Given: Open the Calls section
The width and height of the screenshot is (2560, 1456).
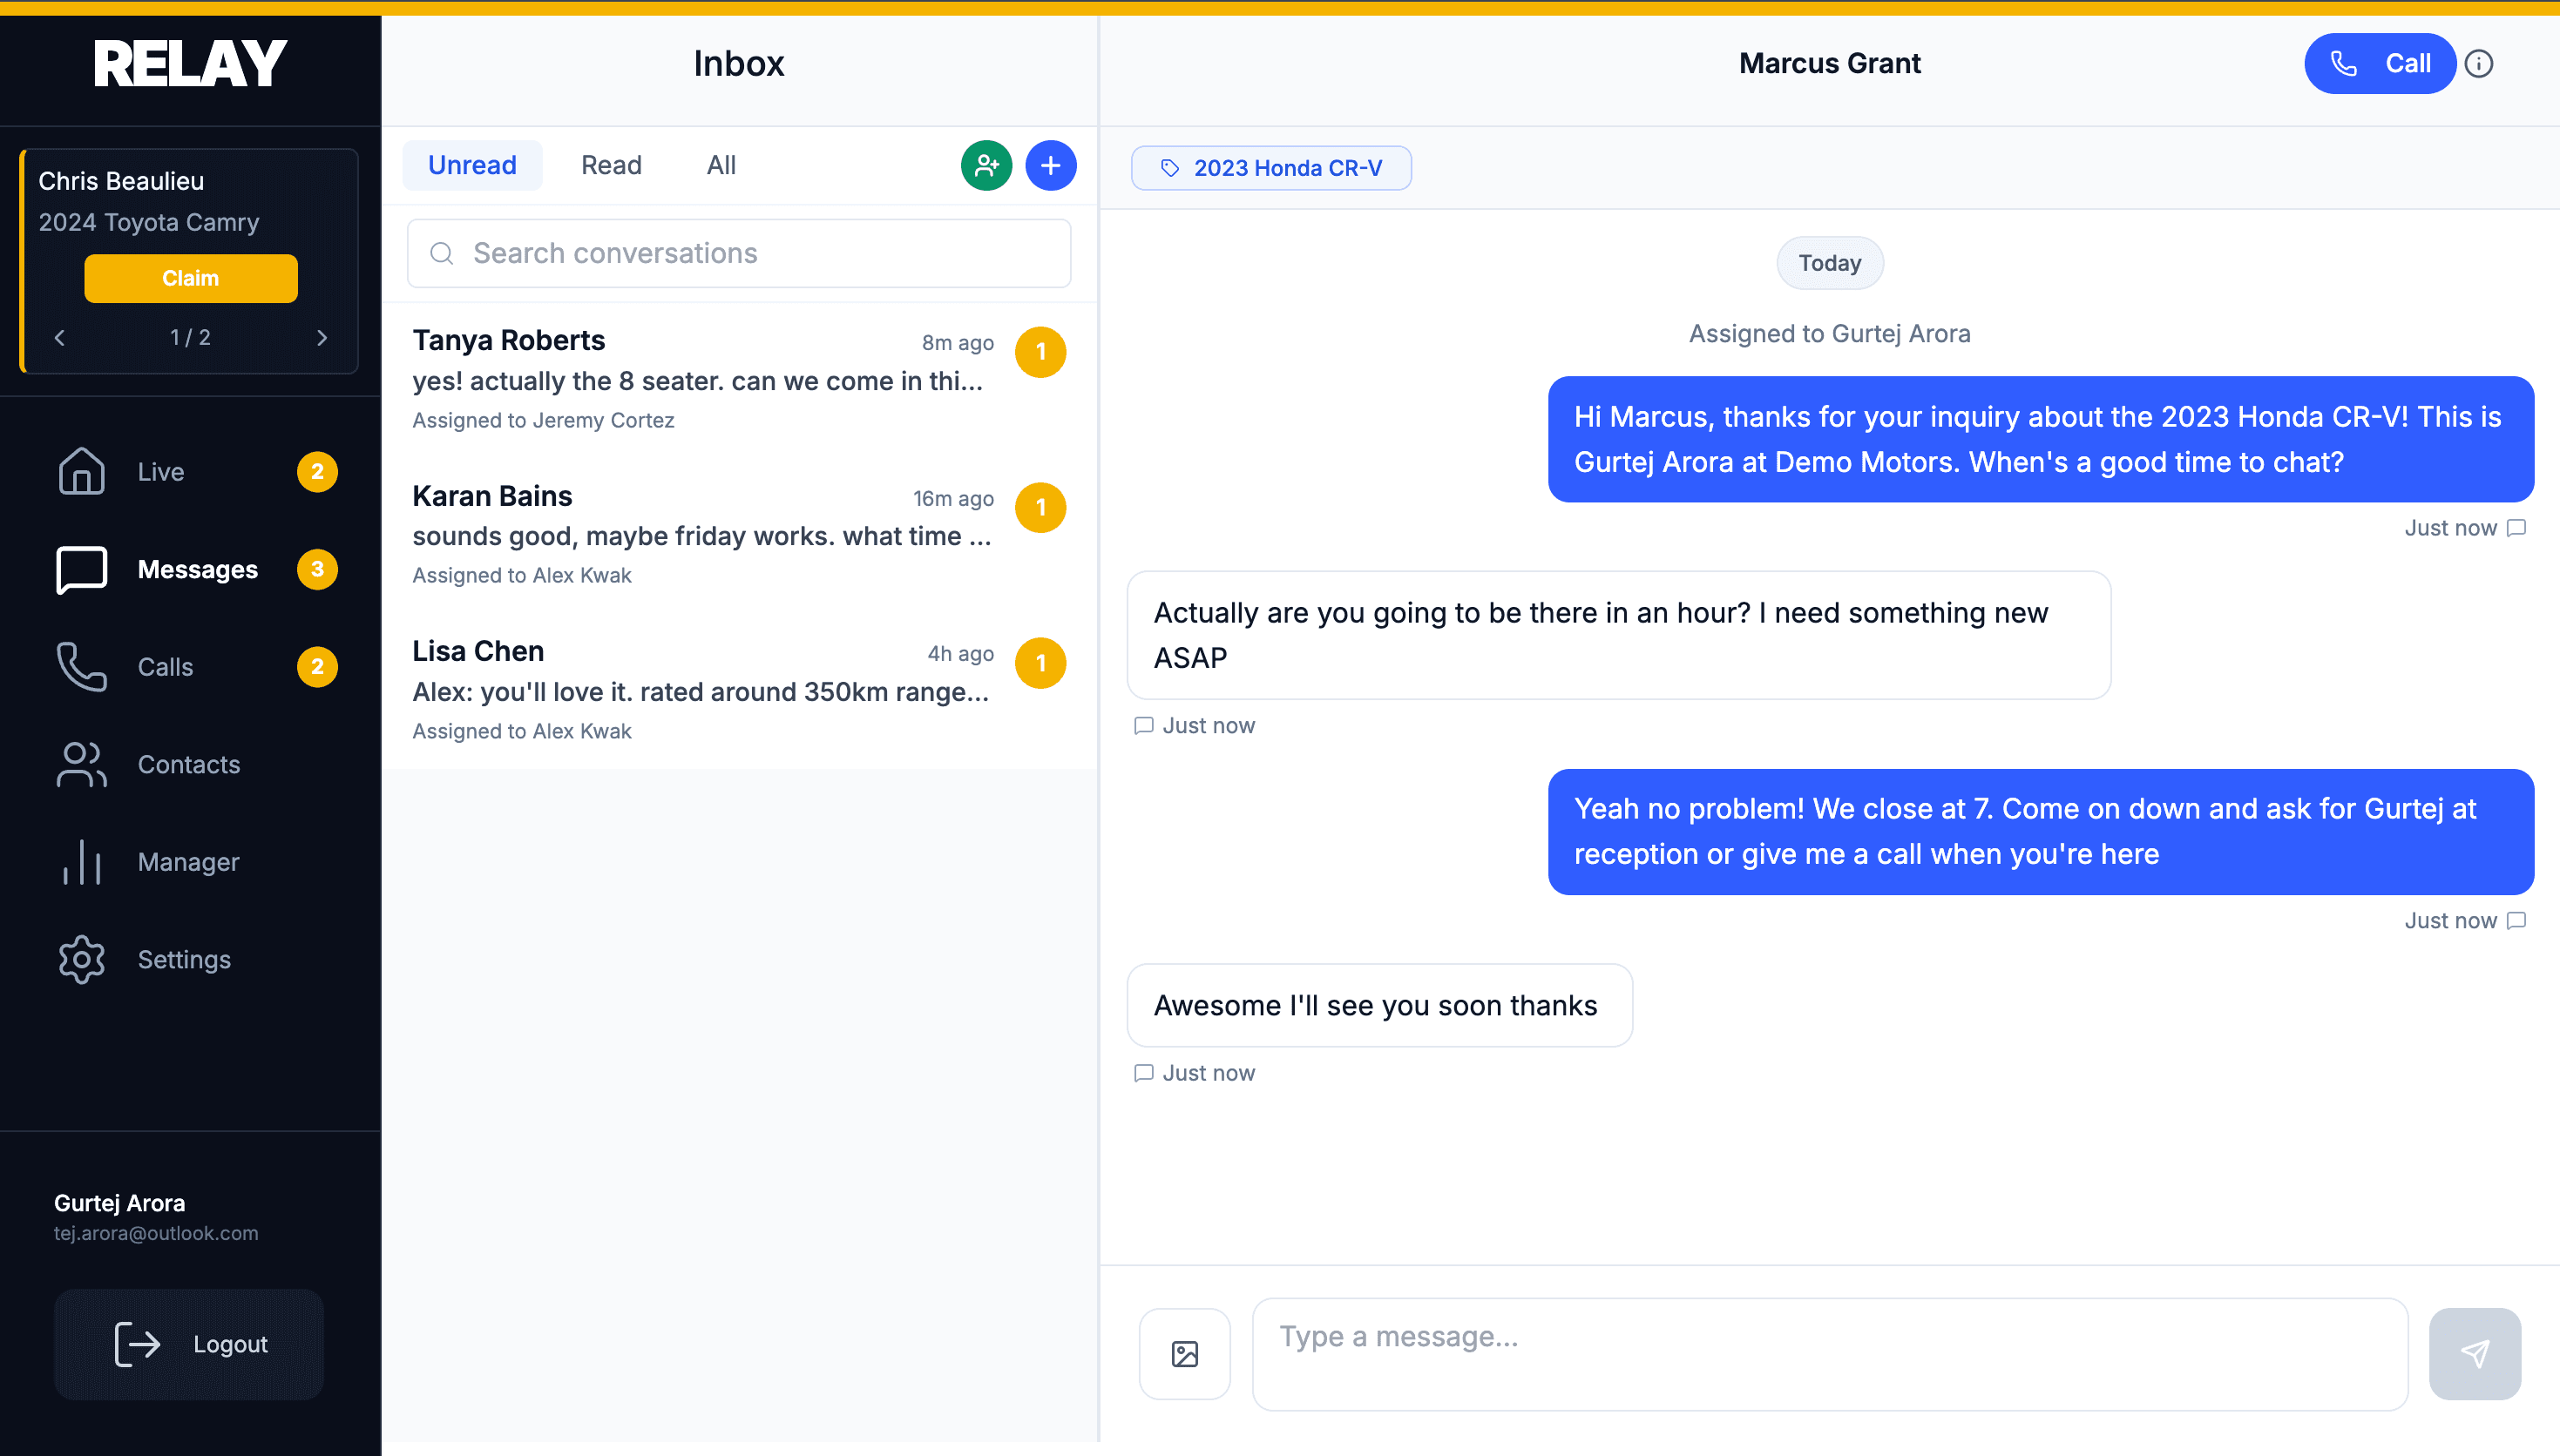Looking at the screenshot, I should [x=165, y=666].
